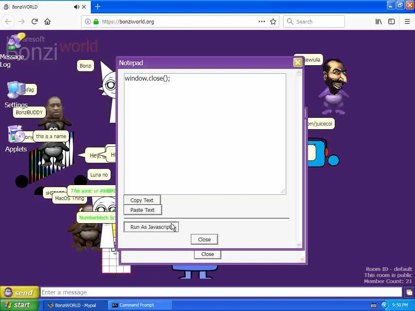
Task: Click inside the Notepad text area
Action: 205,134
